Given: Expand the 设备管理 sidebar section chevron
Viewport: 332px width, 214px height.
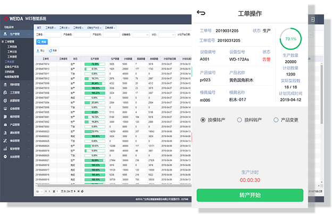Looking at the screenshot, I should point(29,109).
